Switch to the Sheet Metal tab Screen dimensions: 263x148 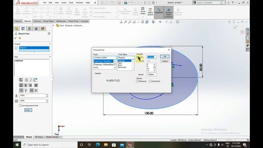coord(48,21)
